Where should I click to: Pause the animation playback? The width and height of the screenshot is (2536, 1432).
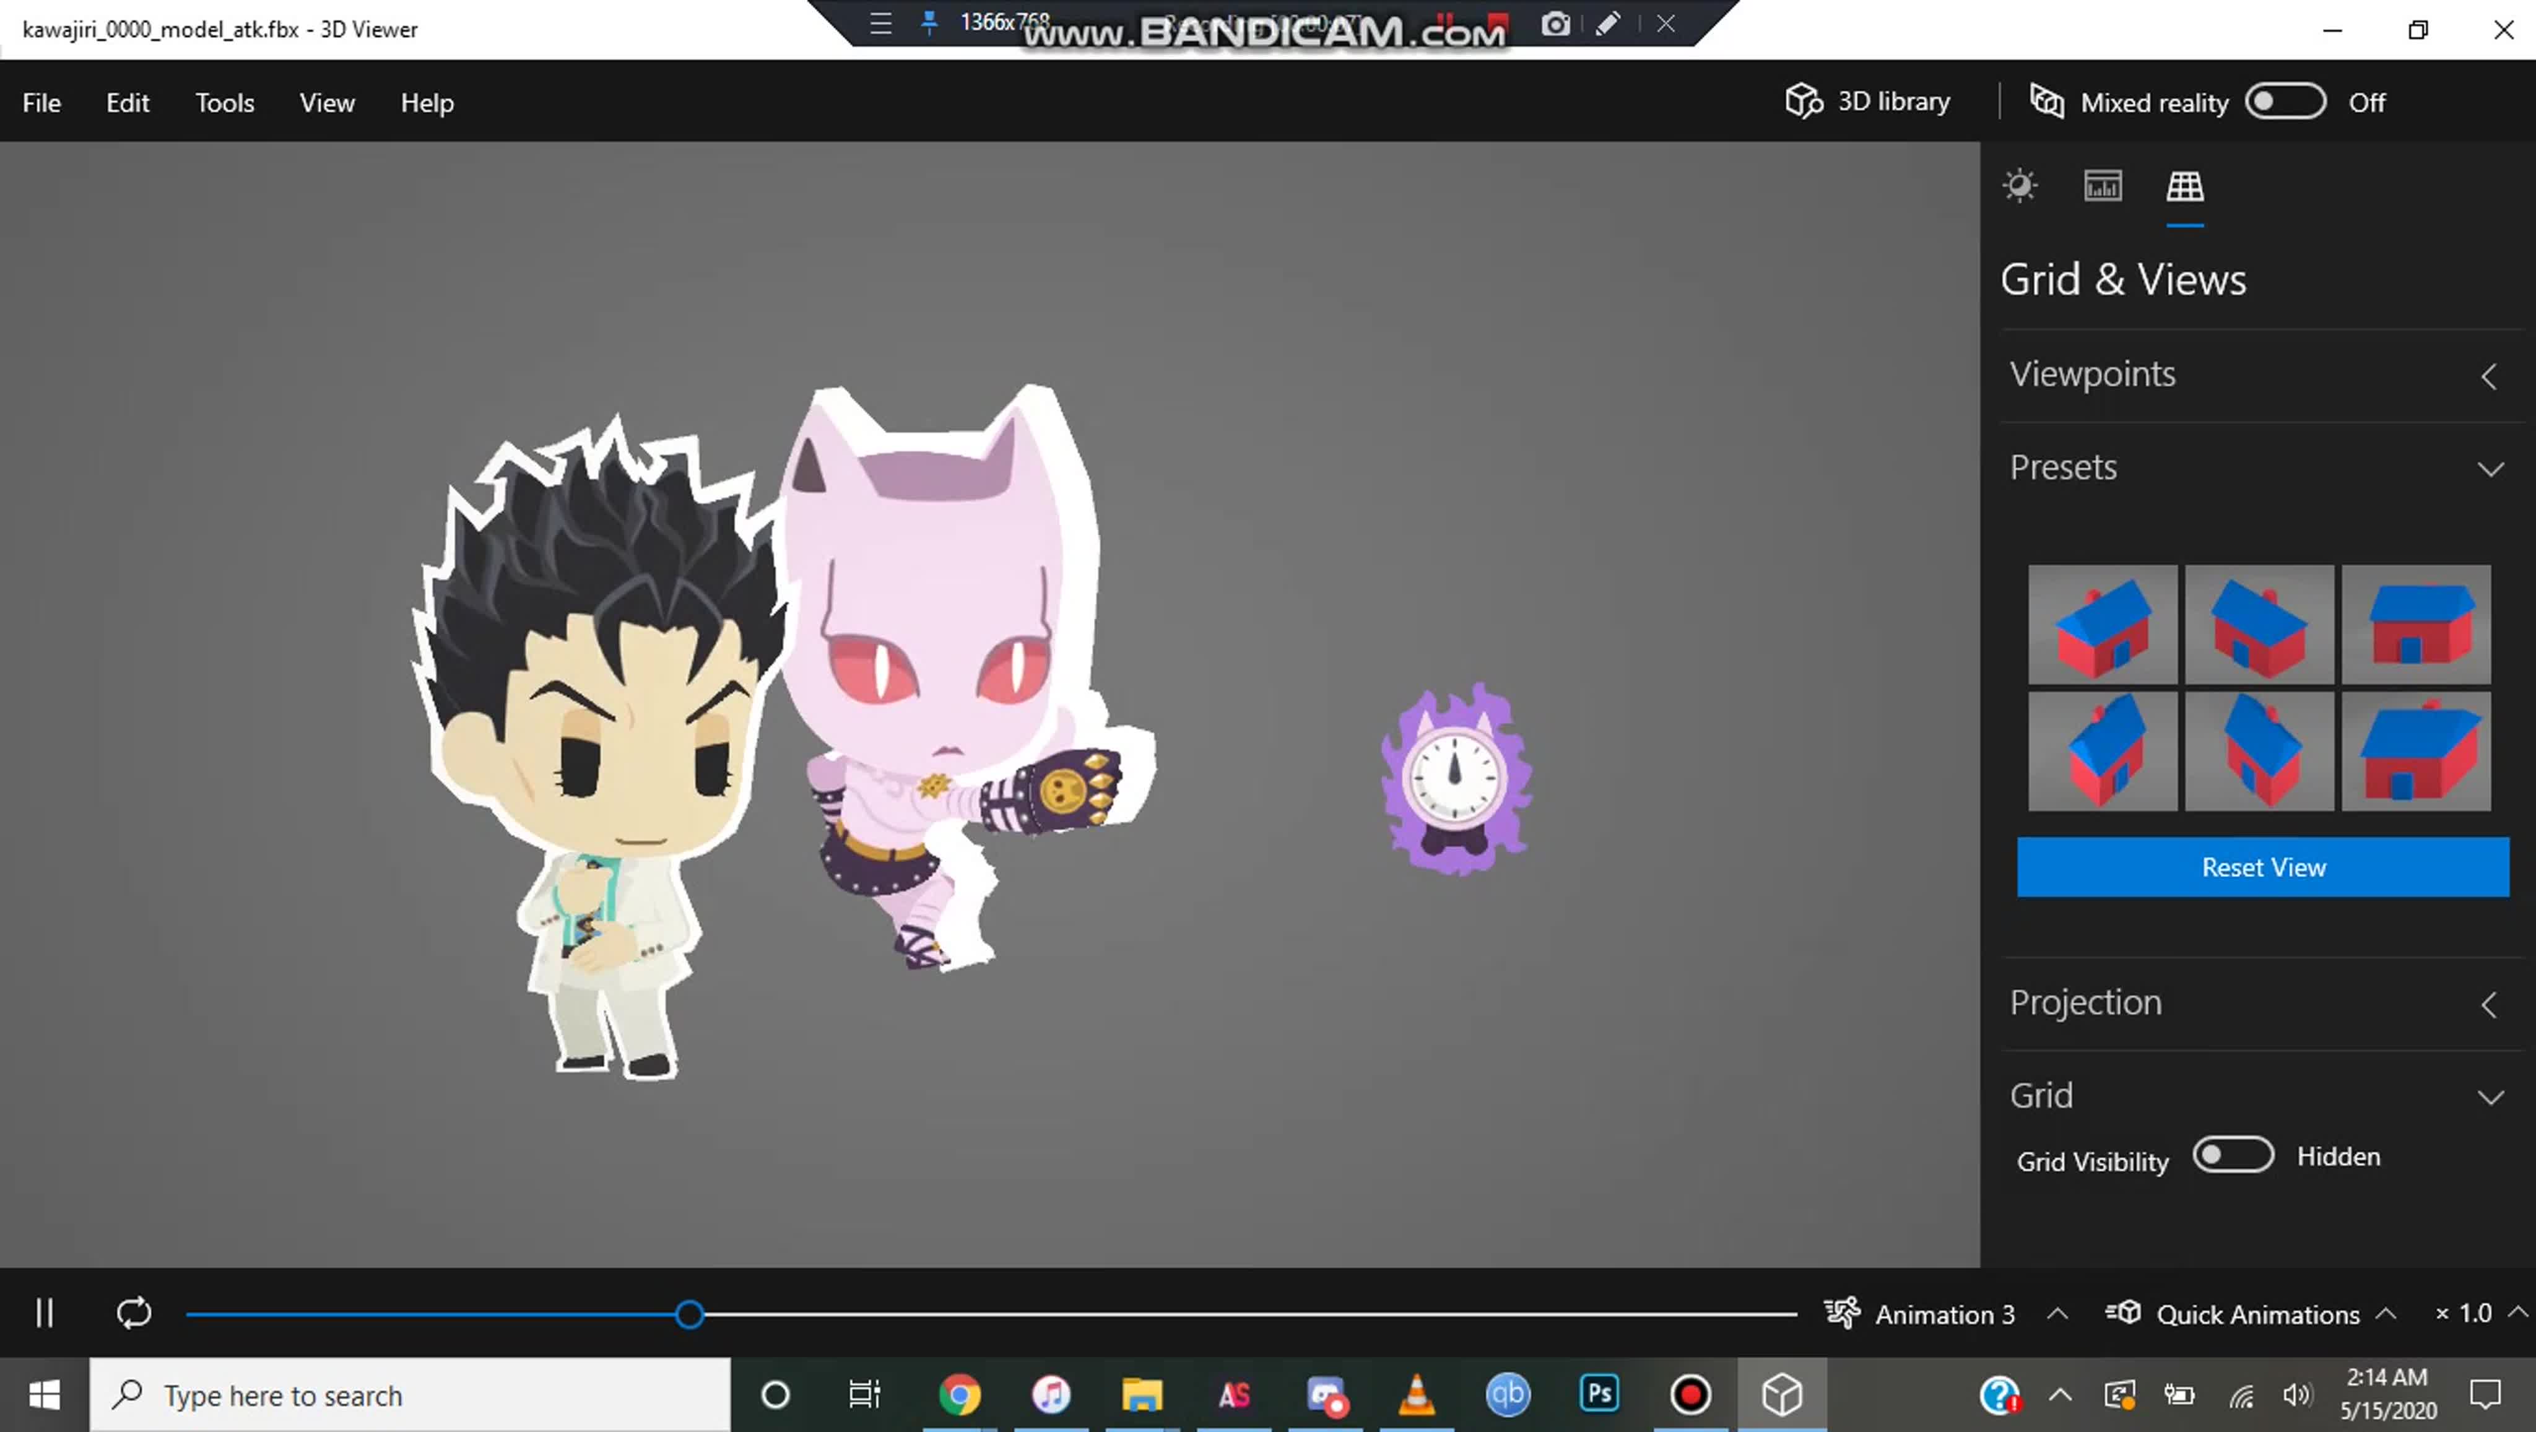pos(45,1313)
